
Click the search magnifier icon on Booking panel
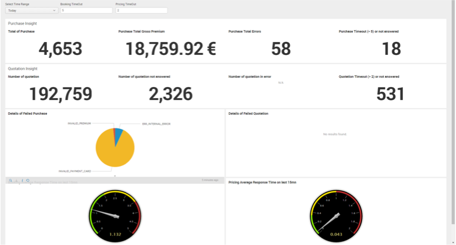[11, 180]
